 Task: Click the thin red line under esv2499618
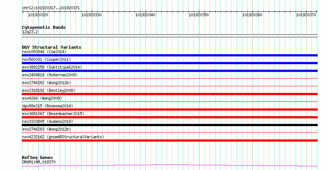(170, 79)
